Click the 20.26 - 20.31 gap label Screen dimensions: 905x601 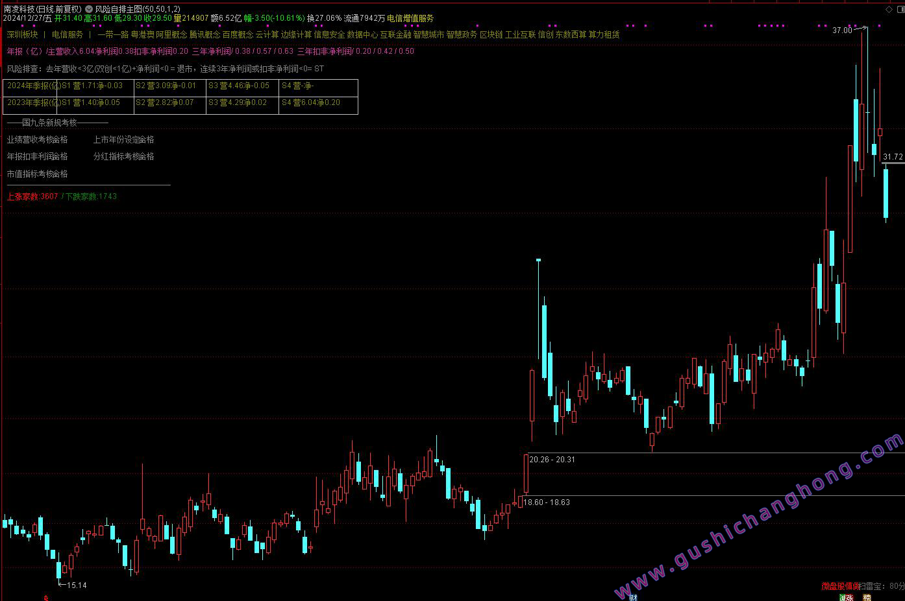(x=552, y=460)
